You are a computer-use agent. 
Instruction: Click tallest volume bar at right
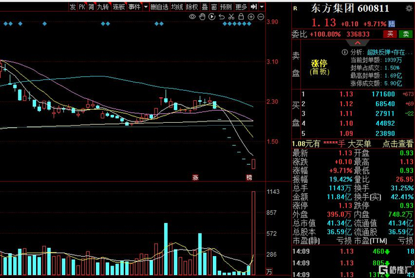point(253,234)
